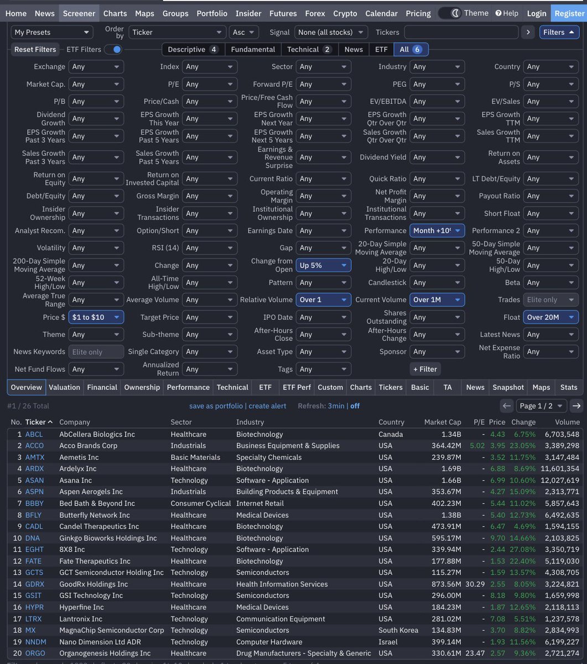
Task: Click the Change column header
Action: (x=523, y=422)
